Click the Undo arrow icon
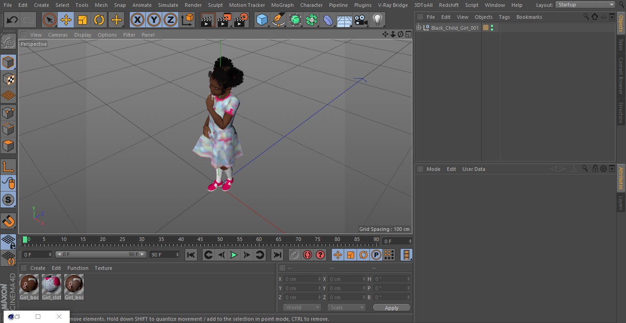This screenshot has width=626, height=323. [12, 20]
